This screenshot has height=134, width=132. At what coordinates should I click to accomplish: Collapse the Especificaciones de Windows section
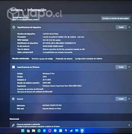129,67
